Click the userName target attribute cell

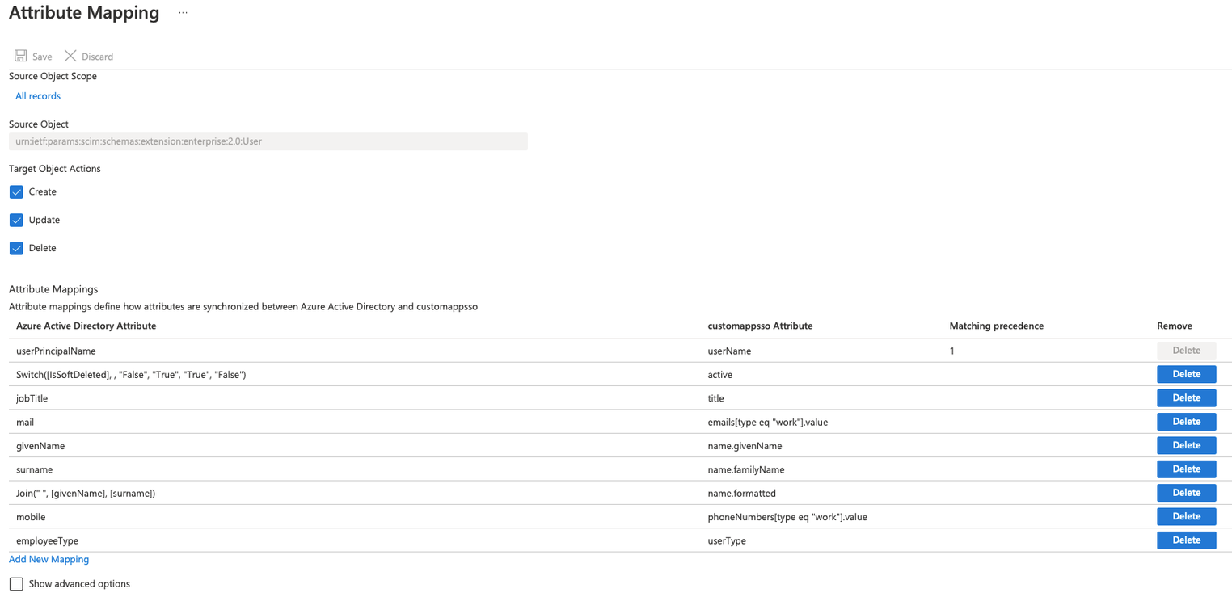(x=729, y=351)
